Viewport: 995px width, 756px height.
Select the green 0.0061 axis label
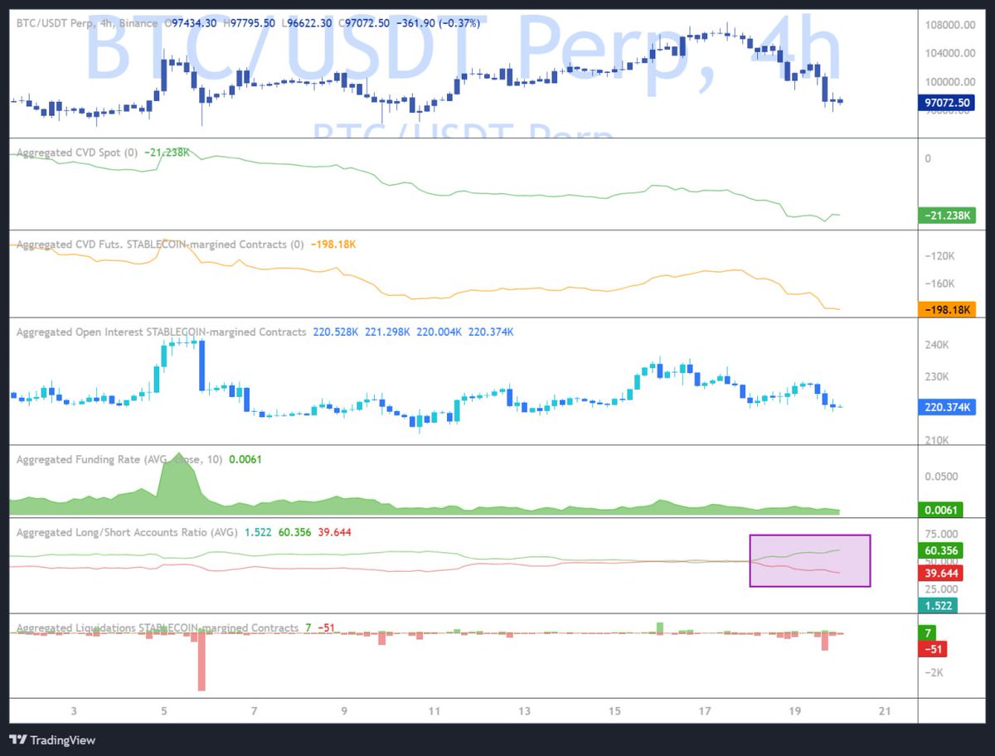click(940, 511)
